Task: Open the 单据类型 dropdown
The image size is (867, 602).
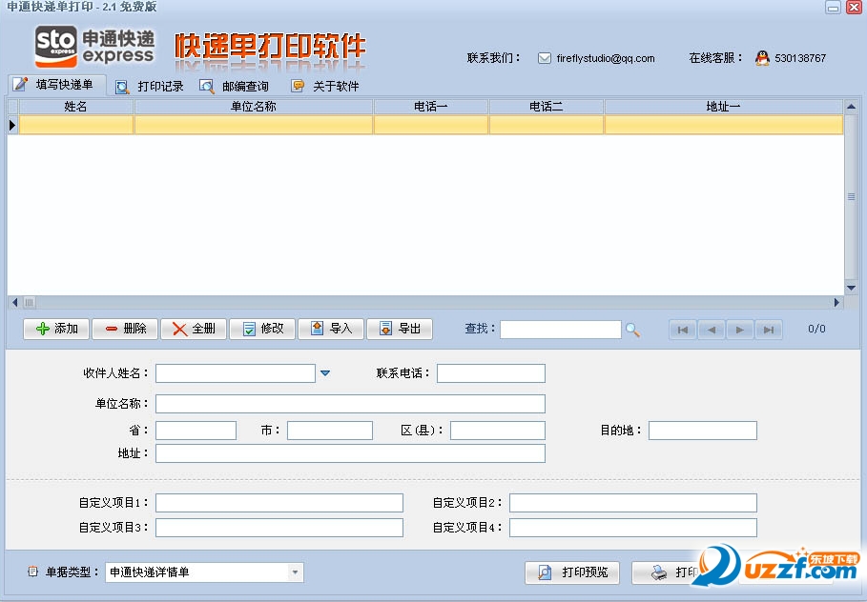Action: tap(204, 572)
